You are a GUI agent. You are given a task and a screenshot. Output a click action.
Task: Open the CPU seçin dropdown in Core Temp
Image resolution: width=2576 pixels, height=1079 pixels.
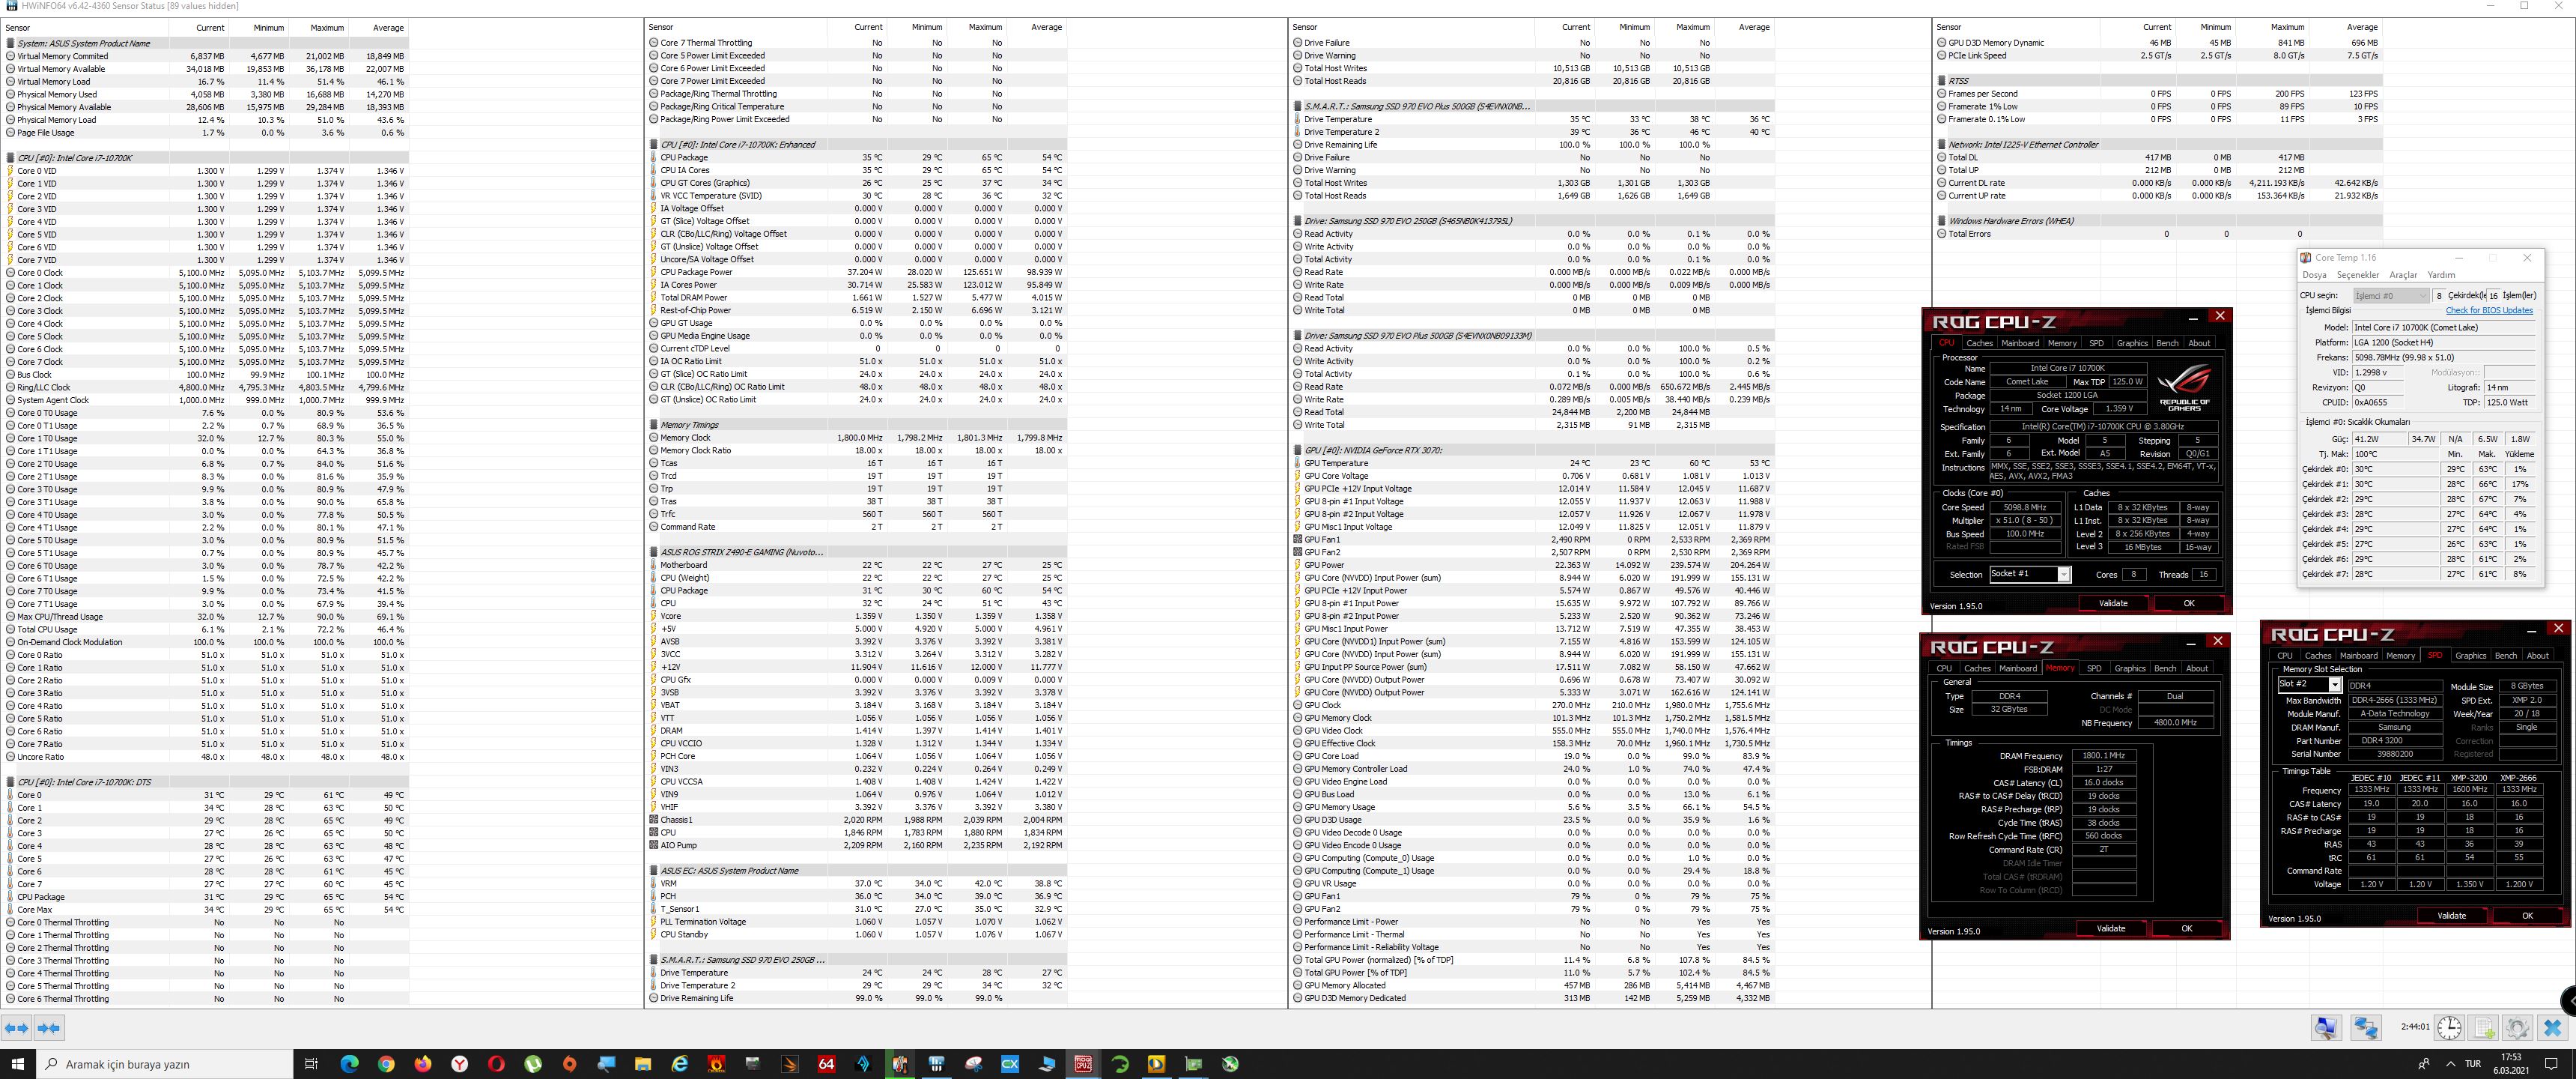click(2391, 295)
